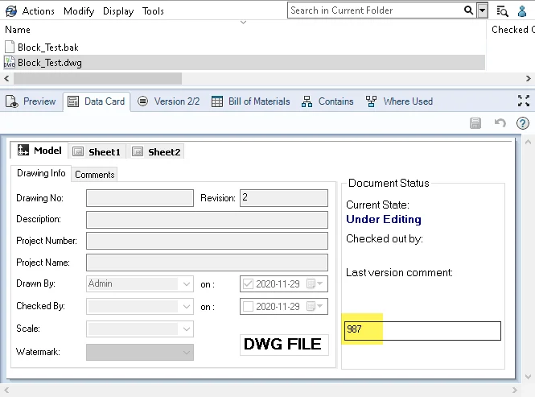The height and width of the screenshot is (397, 535).
Task: Click the undo changes icon
Action: tap(500, 123)
